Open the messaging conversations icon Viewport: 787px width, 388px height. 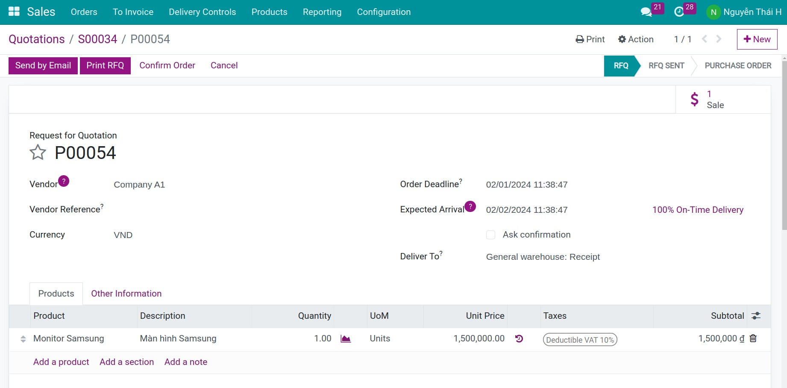pos(646,12)
